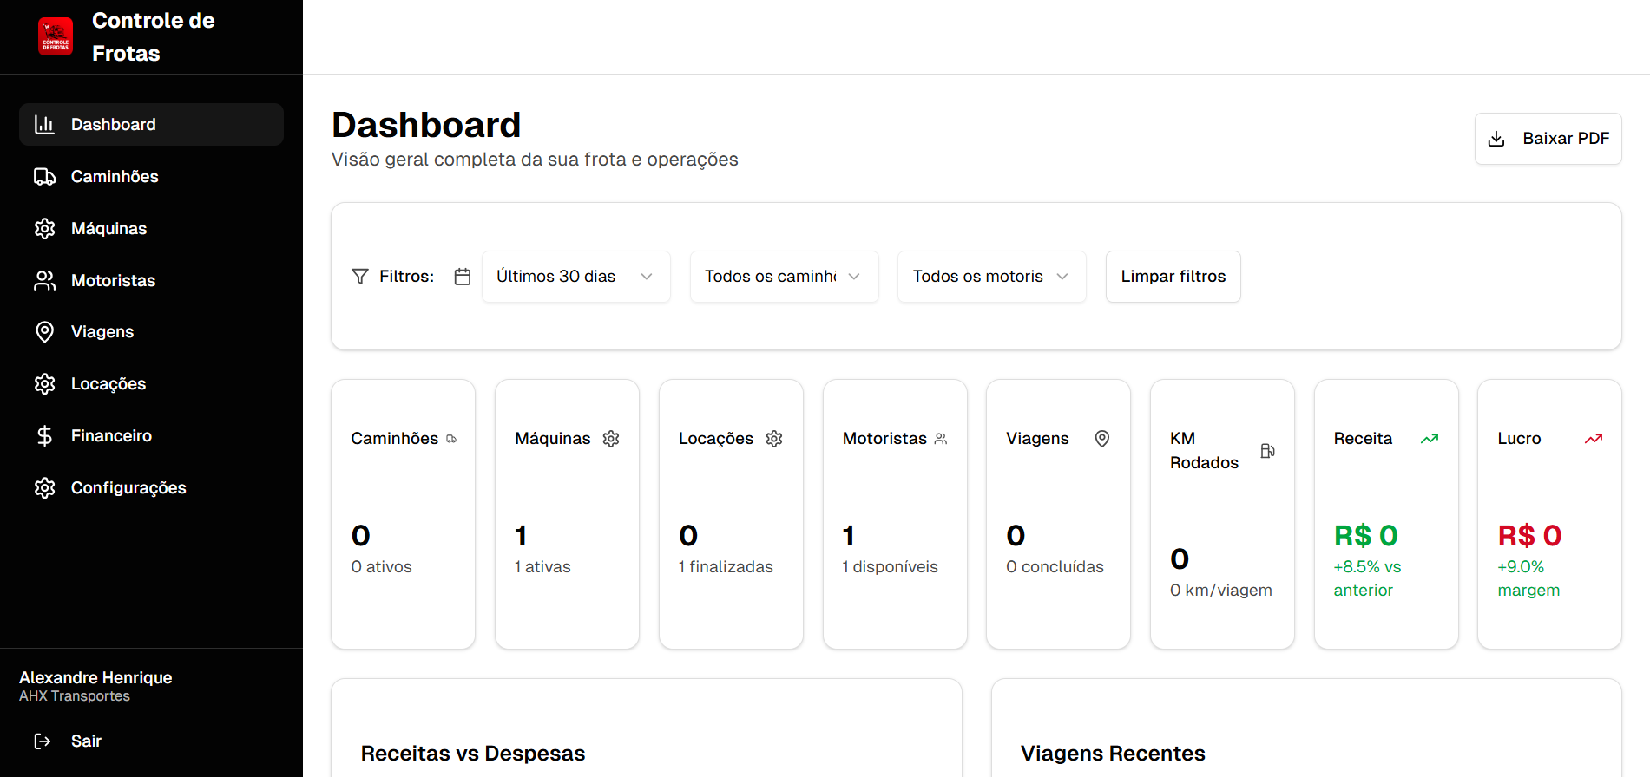
Task: Click the fuel pump icon on KM Rodados card
Action: click(1267, 451)
